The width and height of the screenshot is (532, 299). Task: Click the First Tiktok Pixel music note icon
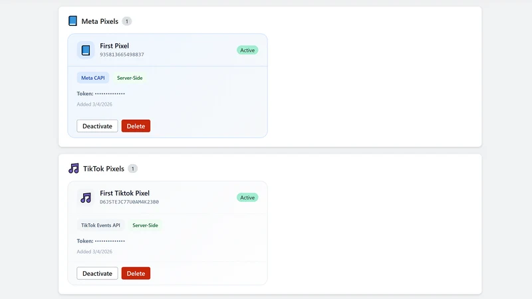tap(86, 197)
